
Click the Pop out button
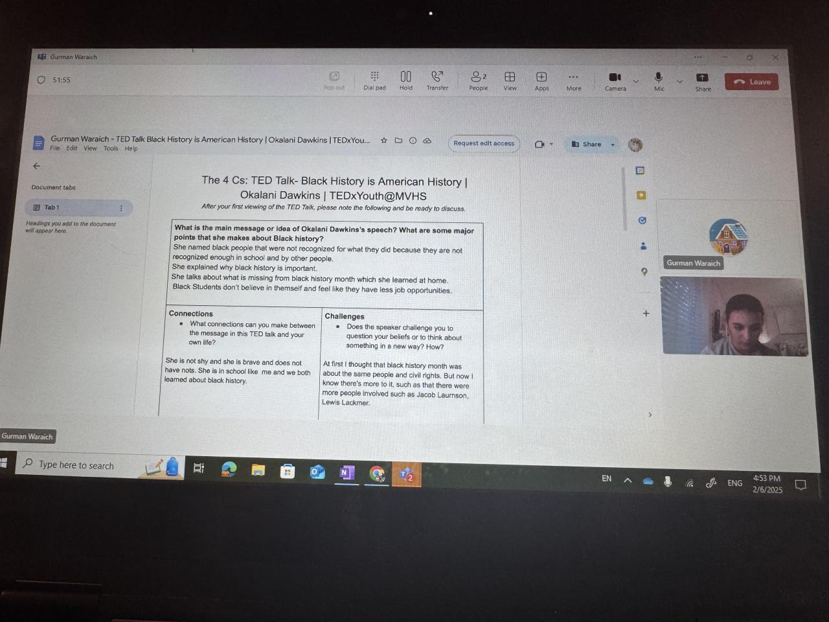pos(334,81)
